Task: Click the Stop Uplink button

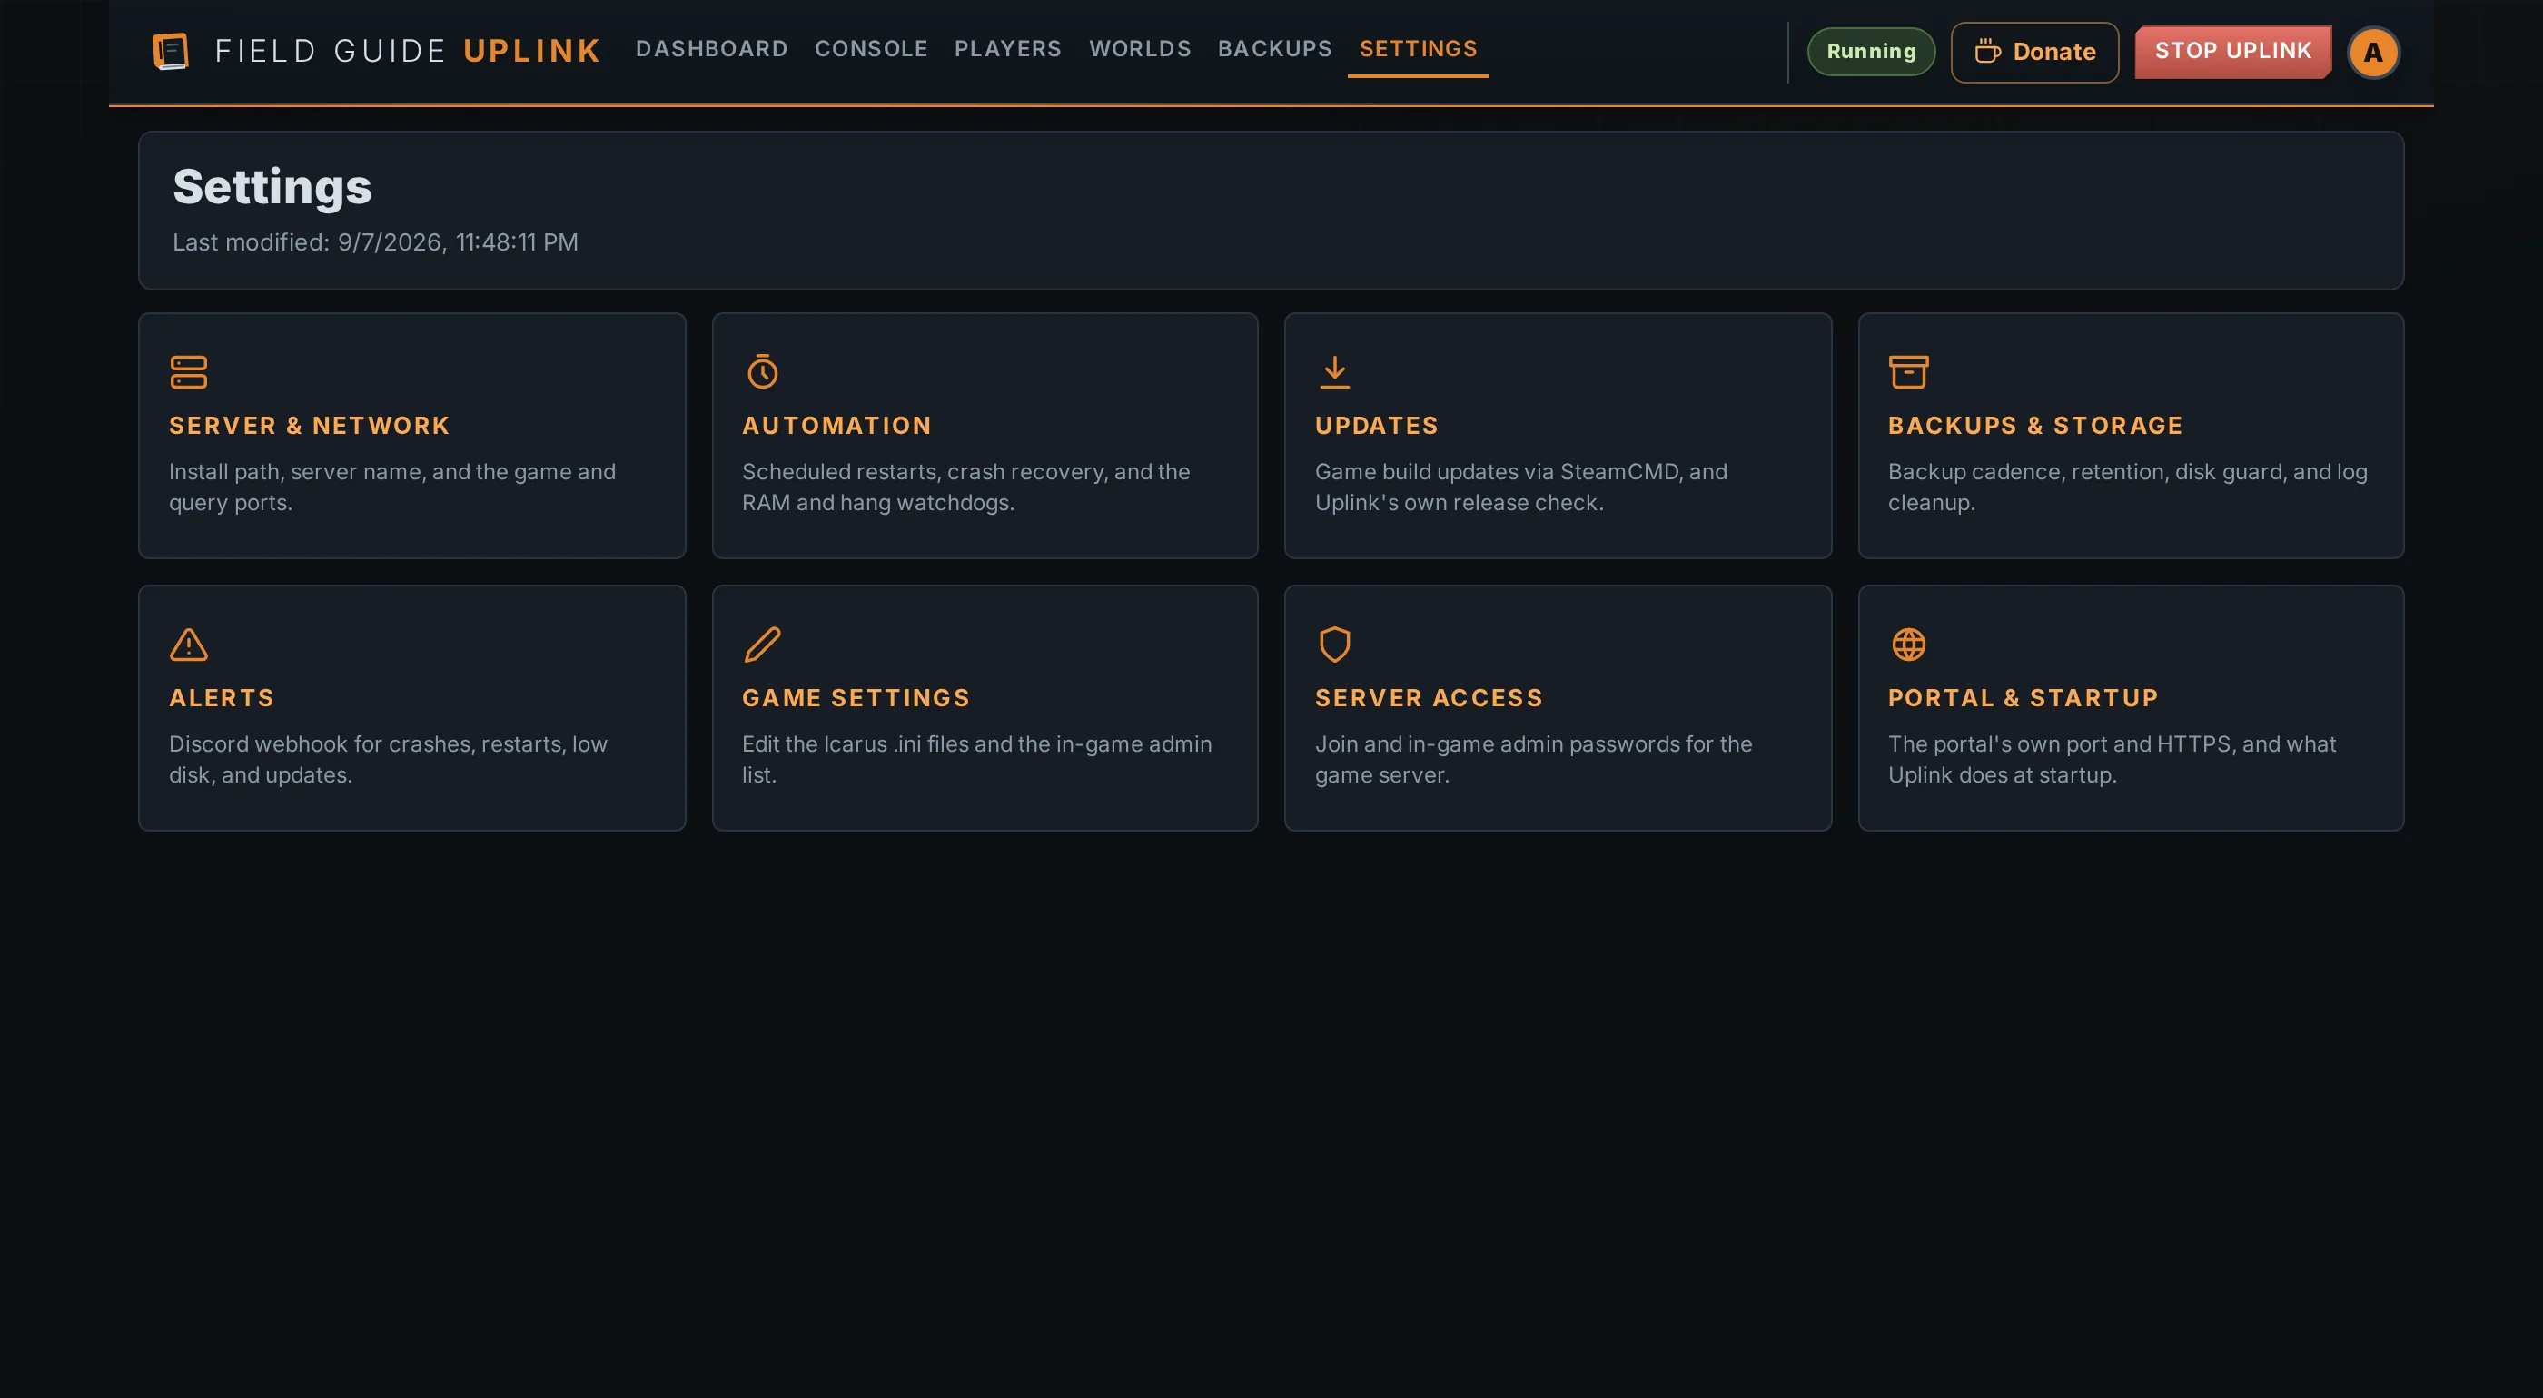Action: (2233, 52)
